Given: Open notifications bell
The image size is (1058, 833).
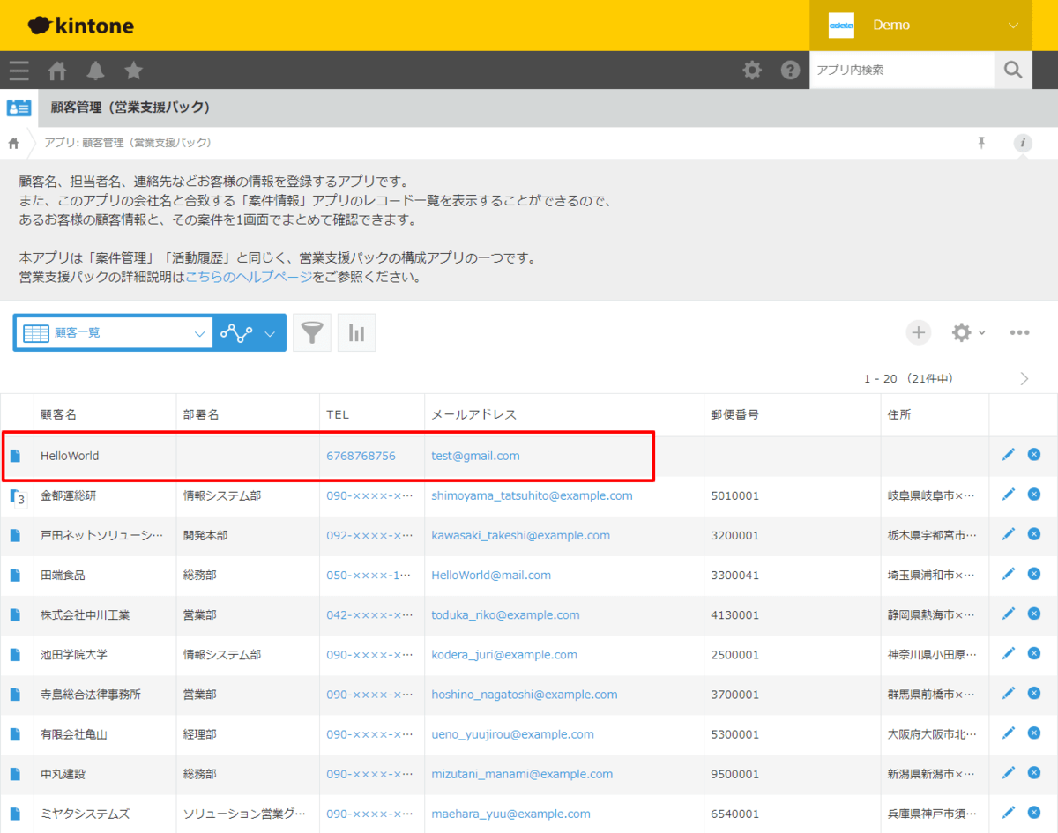Looking at the screenshot, I should [95, 71].
